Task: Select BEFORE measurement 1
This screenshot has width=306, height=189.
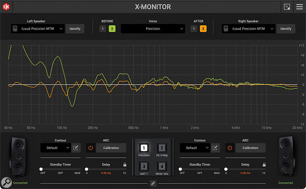Action: pyautogui.click(x=103, y=29)
